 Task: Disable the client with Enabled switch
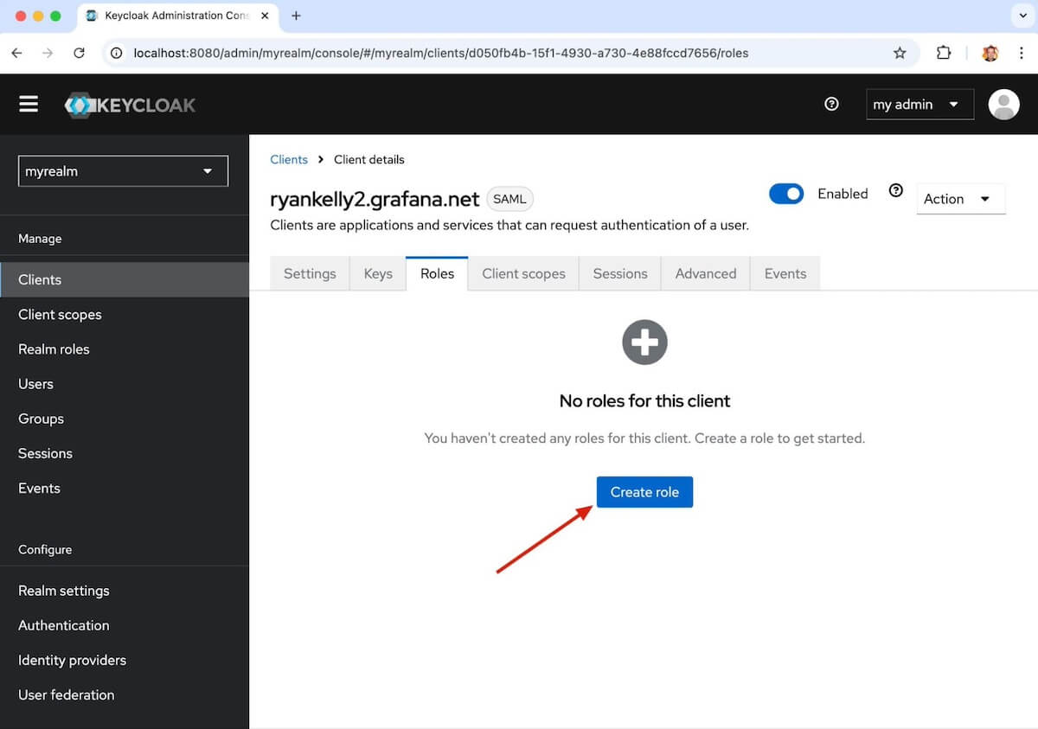[x=786, y=194]
